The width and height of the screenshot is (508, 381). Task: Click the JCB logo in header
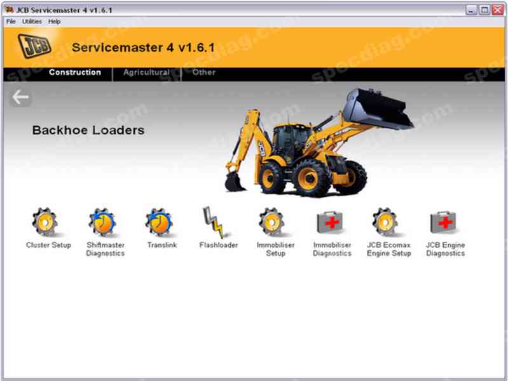coord(35,46)
